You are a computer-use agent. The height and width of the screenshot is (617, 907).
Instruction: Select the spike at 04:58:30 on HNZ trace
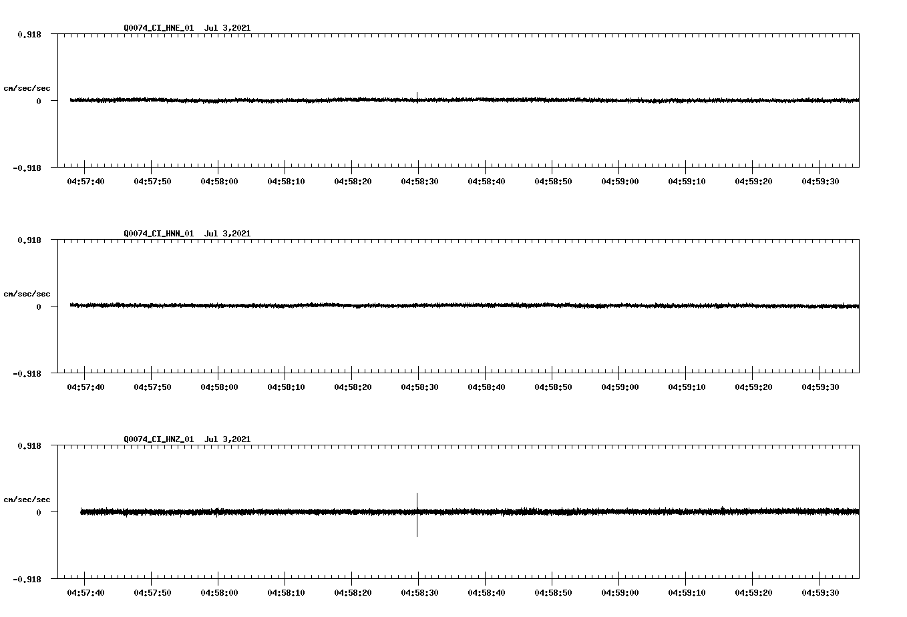pos(417,514)
